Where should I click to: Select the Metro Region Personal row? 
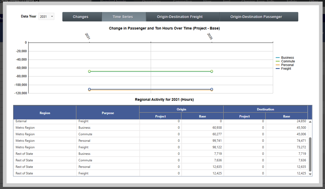tap(161, 140)
